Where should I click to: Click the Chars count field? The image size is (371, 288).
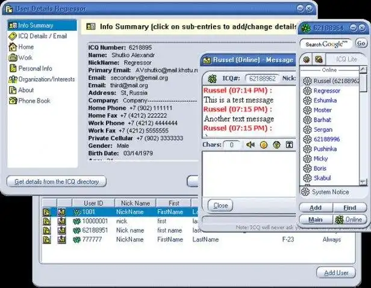(232, 145)
